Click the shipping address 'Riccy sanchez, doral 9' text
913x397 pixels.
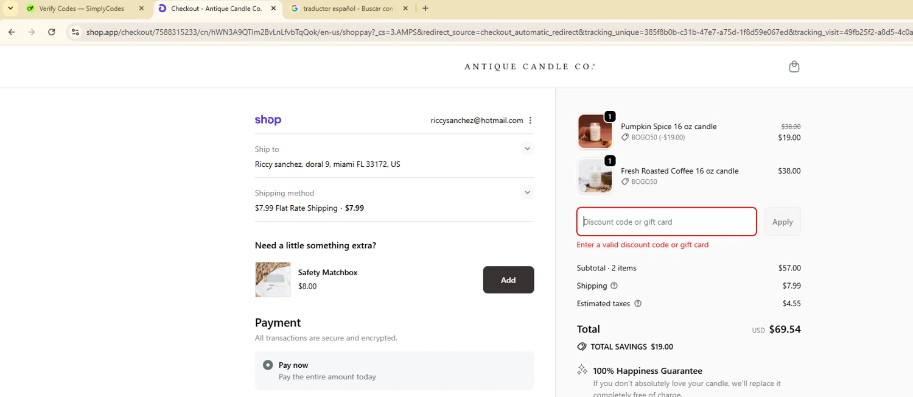pyautogui.click(x=327, y=164)
